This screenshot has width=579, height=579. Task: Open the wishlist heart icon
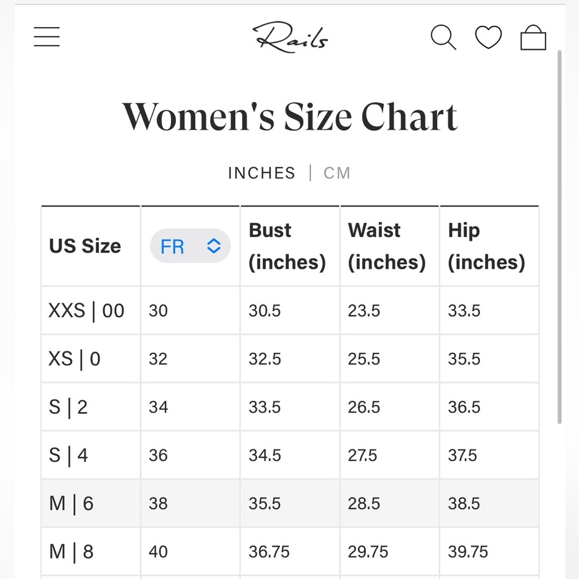[x=488, y=37]
